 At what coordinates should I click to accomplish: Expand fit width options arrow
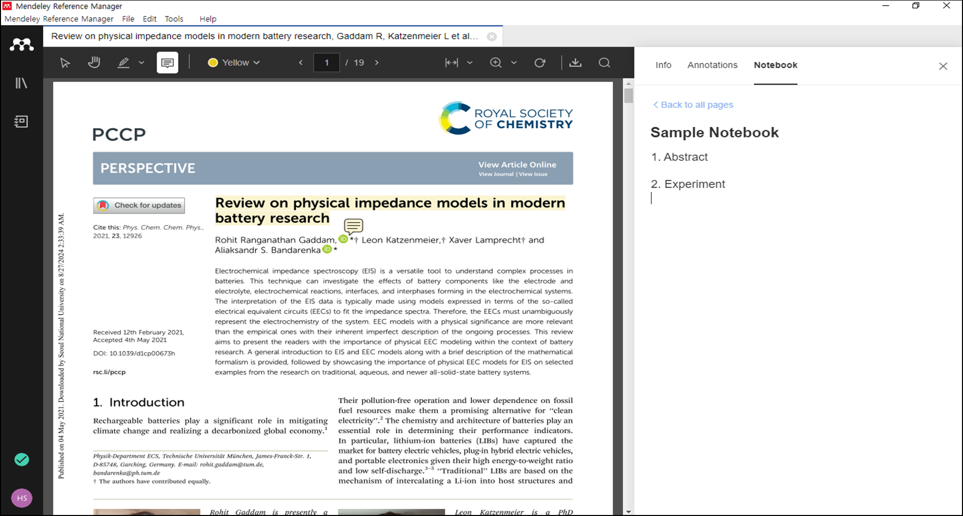470,62
